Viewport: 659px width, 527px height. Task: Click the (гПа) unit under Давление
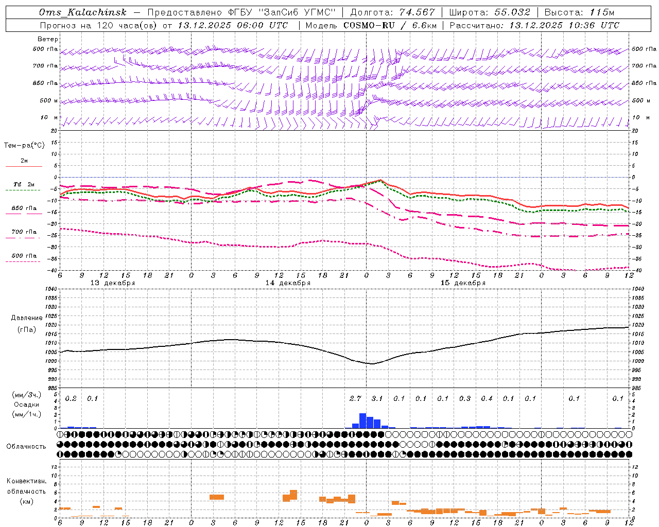click(x=27, y=330)
